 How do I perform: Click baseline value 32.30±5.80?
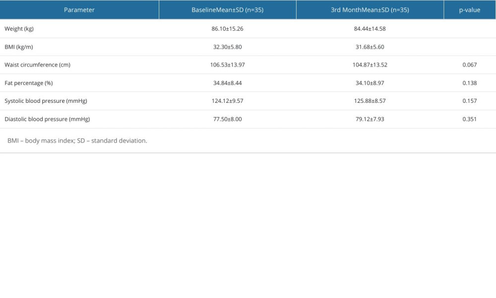click(228, 47)
